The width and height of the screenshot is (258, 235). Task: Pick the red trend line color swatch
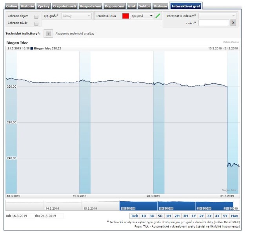click(x=125, y=16)
